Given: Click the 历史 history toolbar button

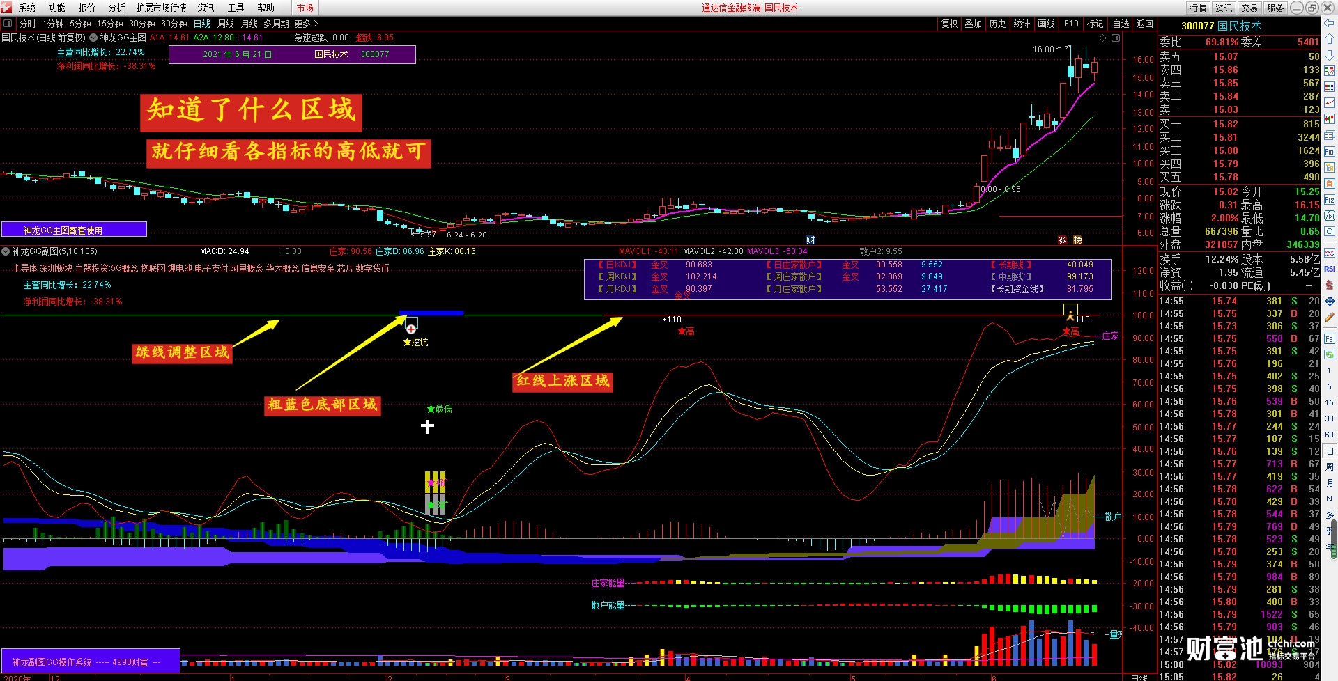Looking at the screenshot, I should click(998, 24).
